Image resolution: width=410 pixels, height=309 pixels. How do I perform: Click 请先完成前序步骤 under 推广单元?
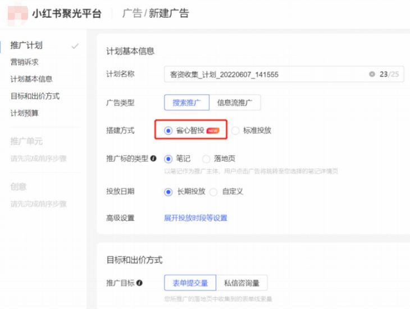[38, 158]
